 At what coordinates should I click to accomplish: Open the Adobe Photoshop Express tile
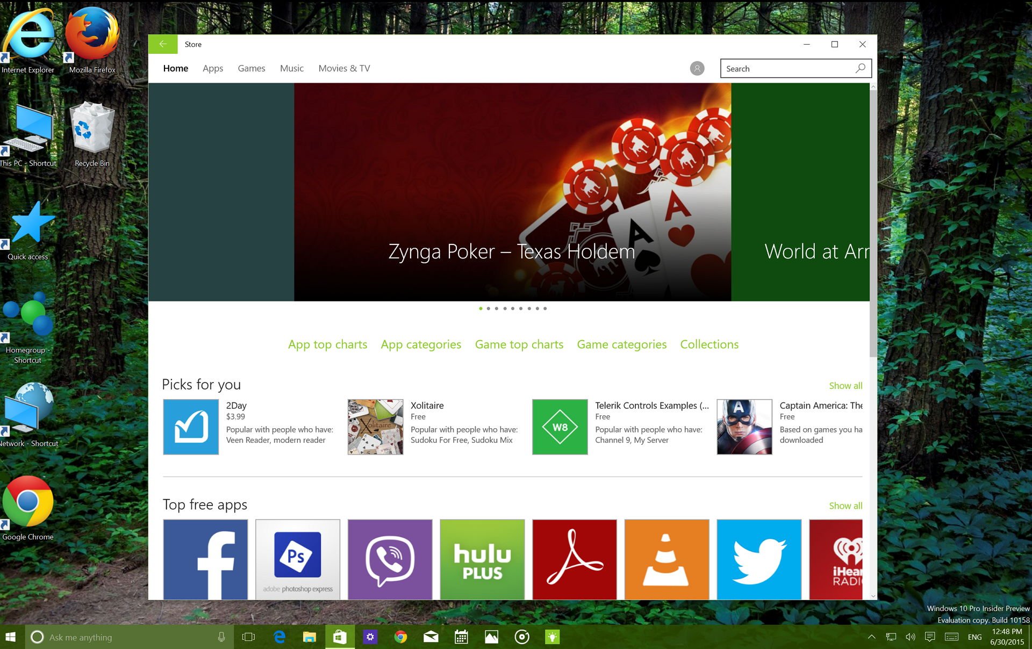click(x=298, y=559)
